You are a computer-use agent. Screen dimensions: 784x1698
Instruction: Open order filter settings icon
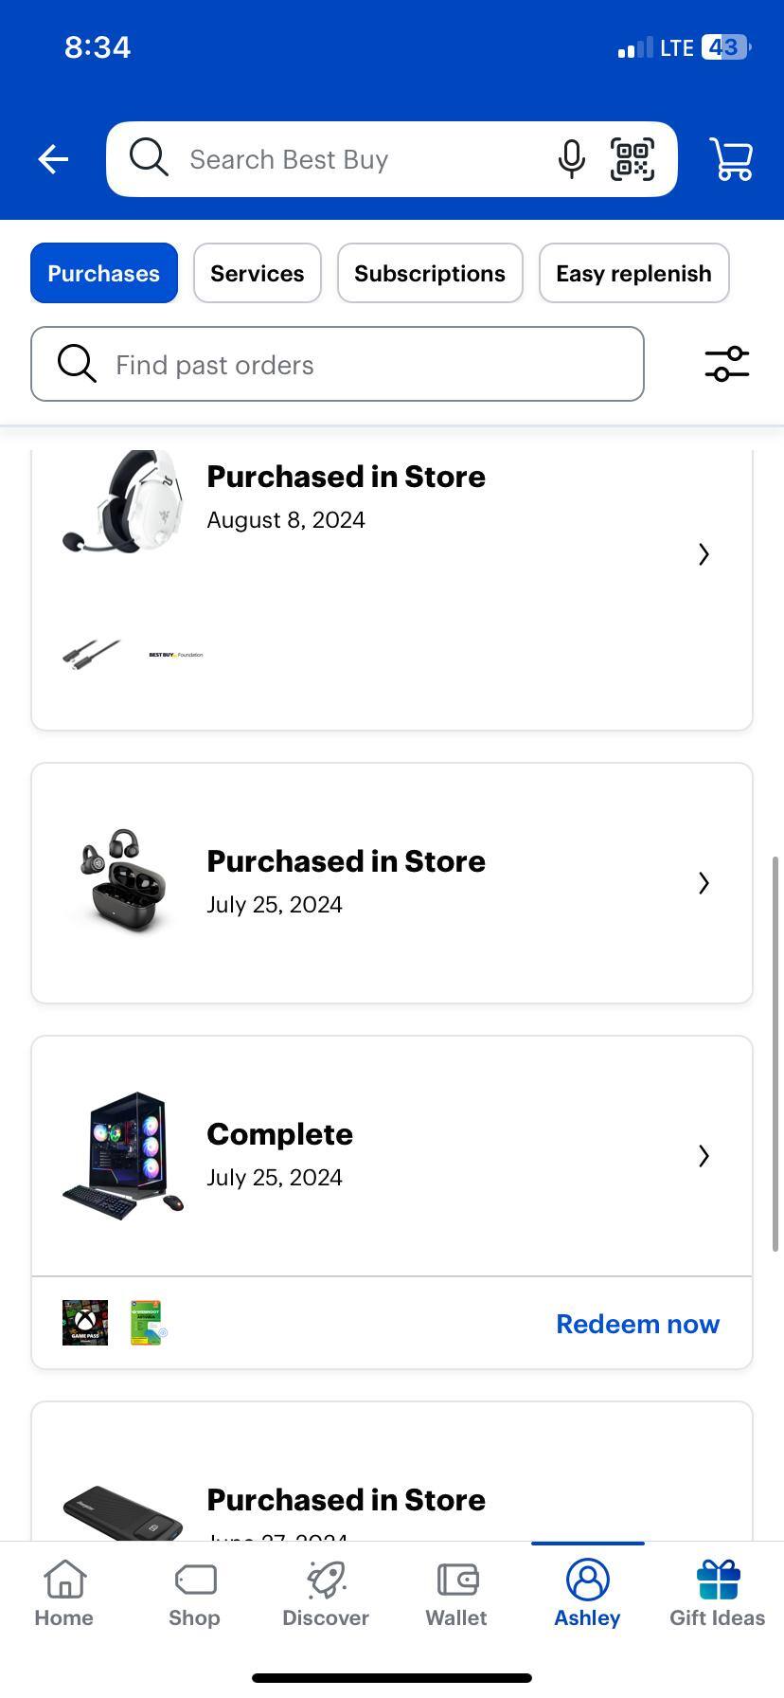pyautogui.click(x=726, y=364)
